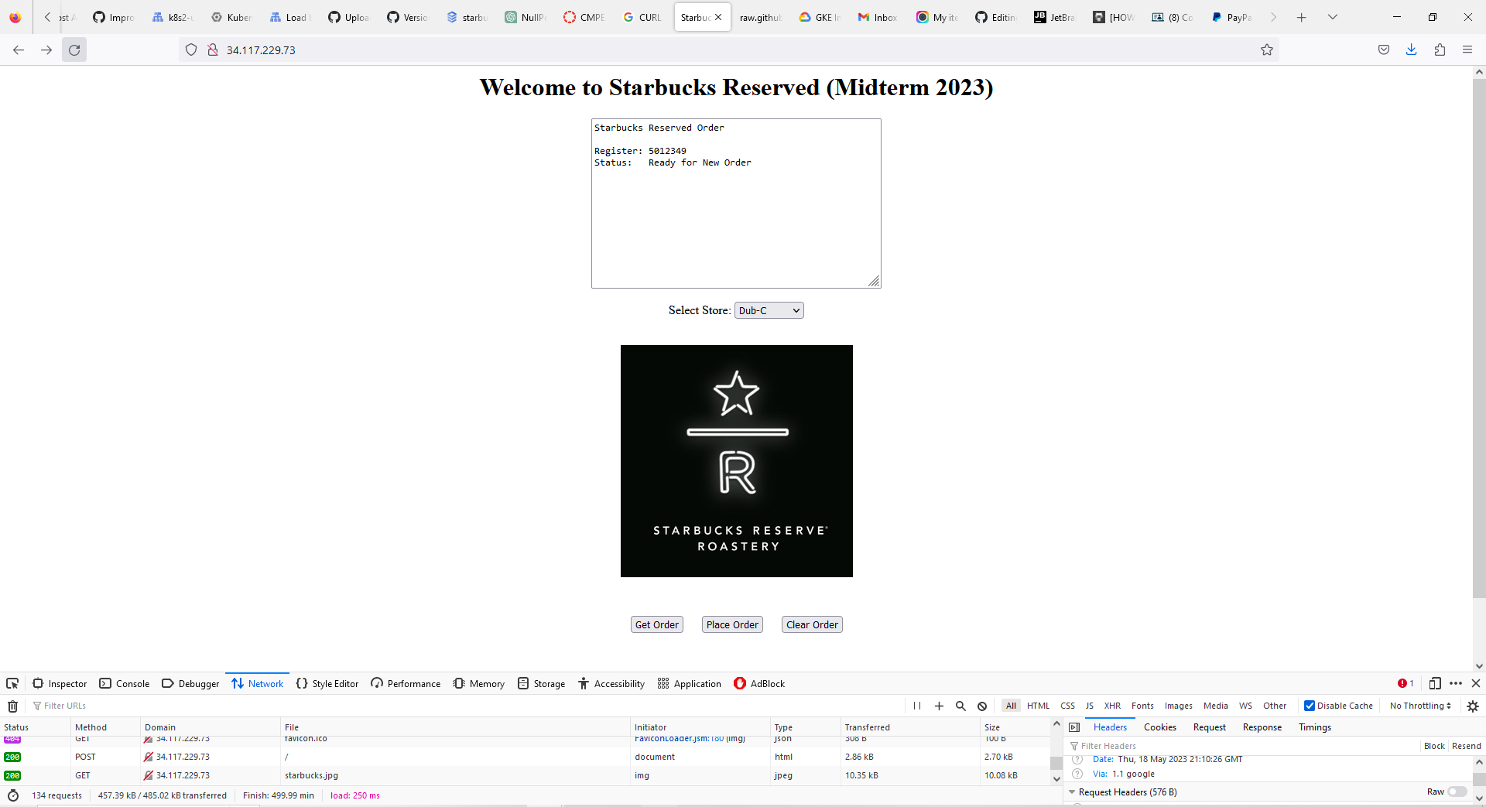Viewport: 1486px width, 807px height.
Task: Bookmark the page with the star icon
Action: (x=1267, y=50)
